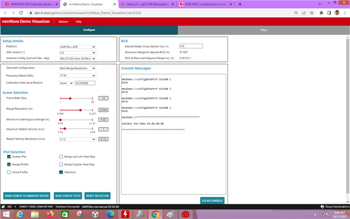This screenshot has height=219, width=350.
Task: Click calibration address field 0x1F0000
Action: tap(85, 83)
